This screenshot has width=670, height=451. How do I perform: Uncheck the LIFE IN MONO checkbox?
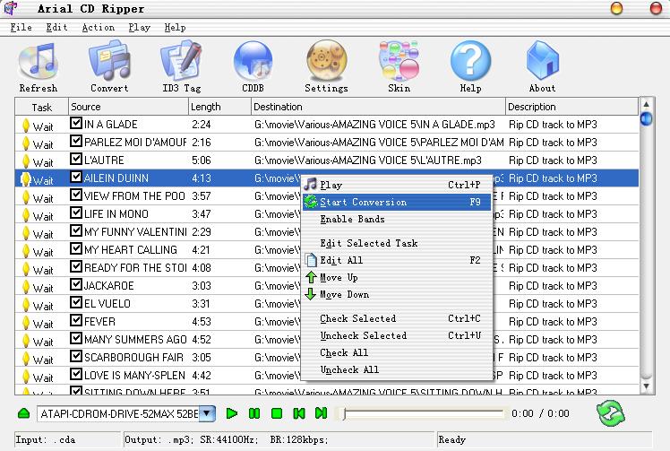tap(76, 213)
